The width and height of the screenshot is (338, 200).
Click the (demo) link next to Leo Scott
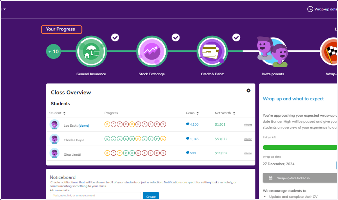pyautogui.click(x=84, y=126)
